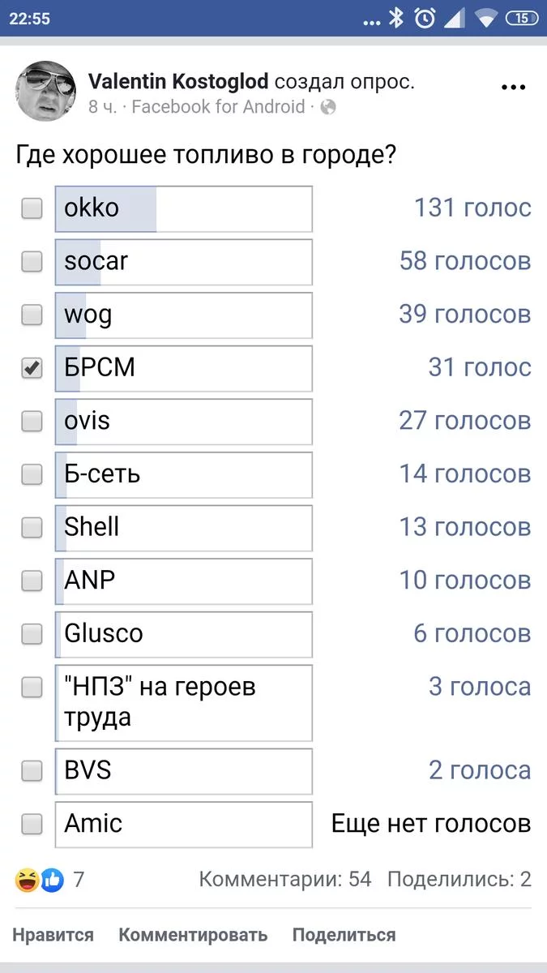The height and width of the screenshot is (973, 547).
Task: Check the okko poll option checkbox
Action: [32, 208]
